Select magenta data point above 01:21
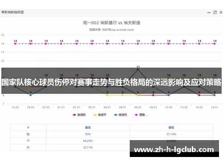 (61, 44)
